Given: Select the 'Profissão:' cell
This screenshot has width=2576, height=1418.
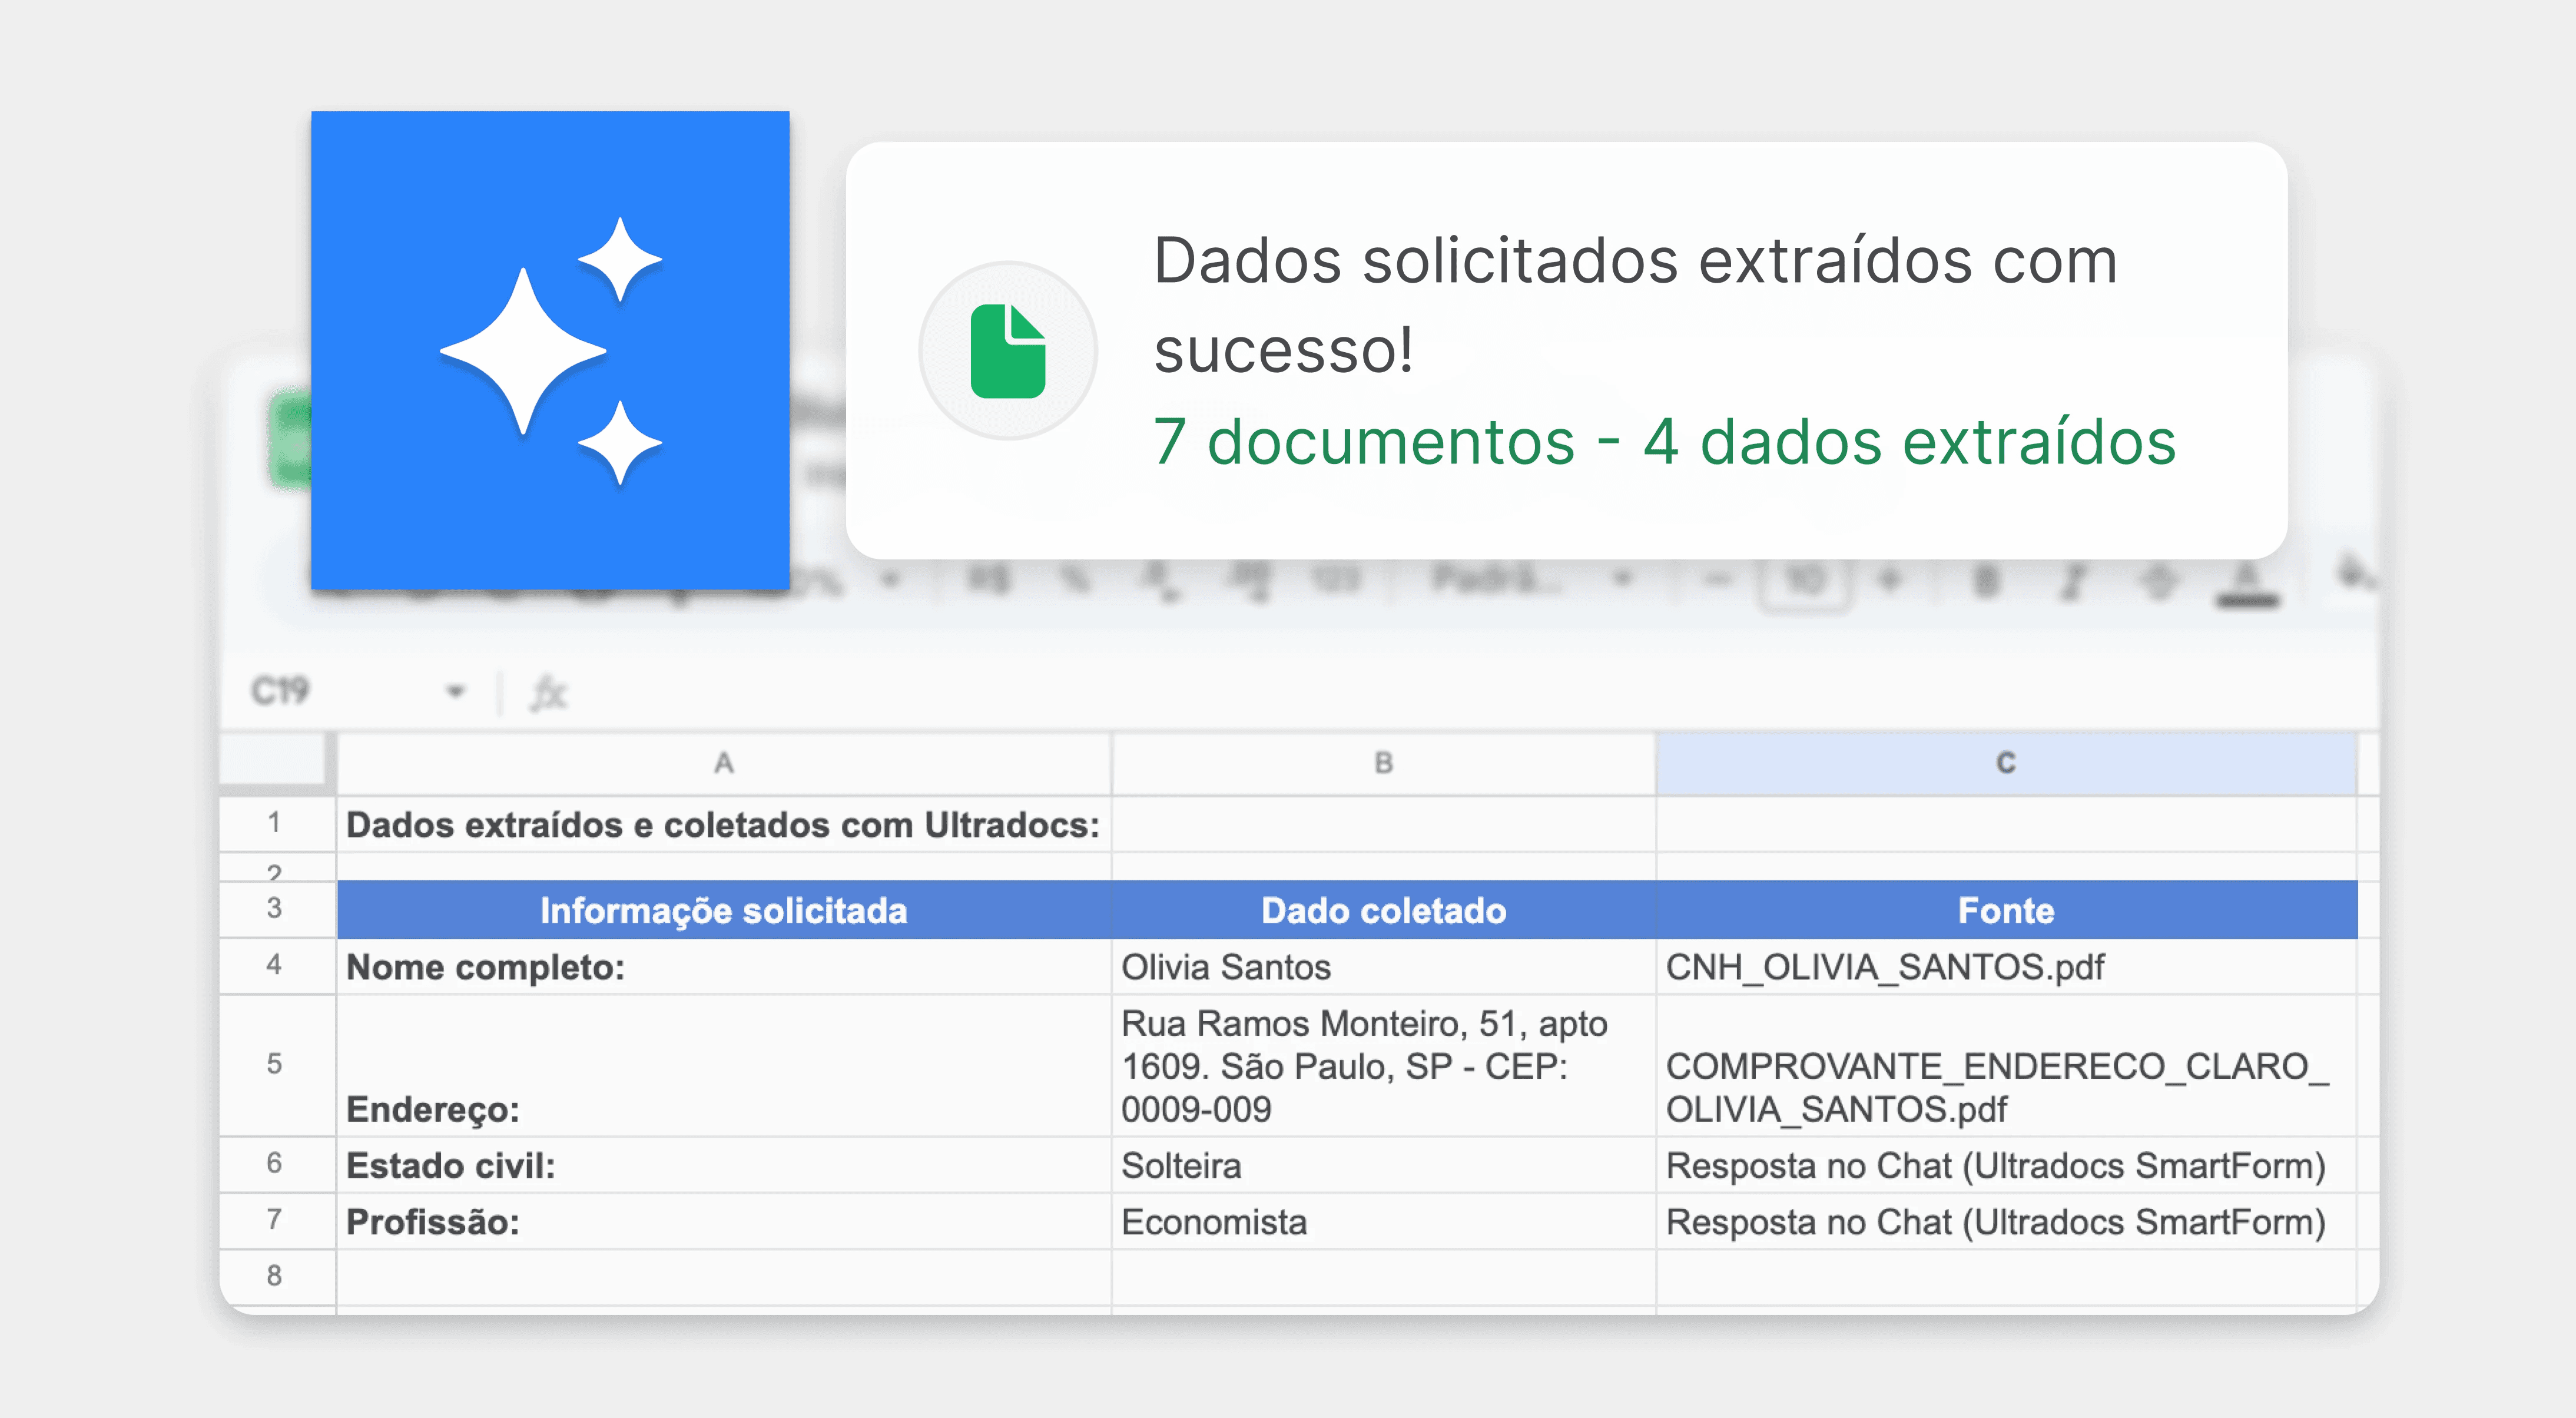Looking at the screenshot, I should 724,1221.
